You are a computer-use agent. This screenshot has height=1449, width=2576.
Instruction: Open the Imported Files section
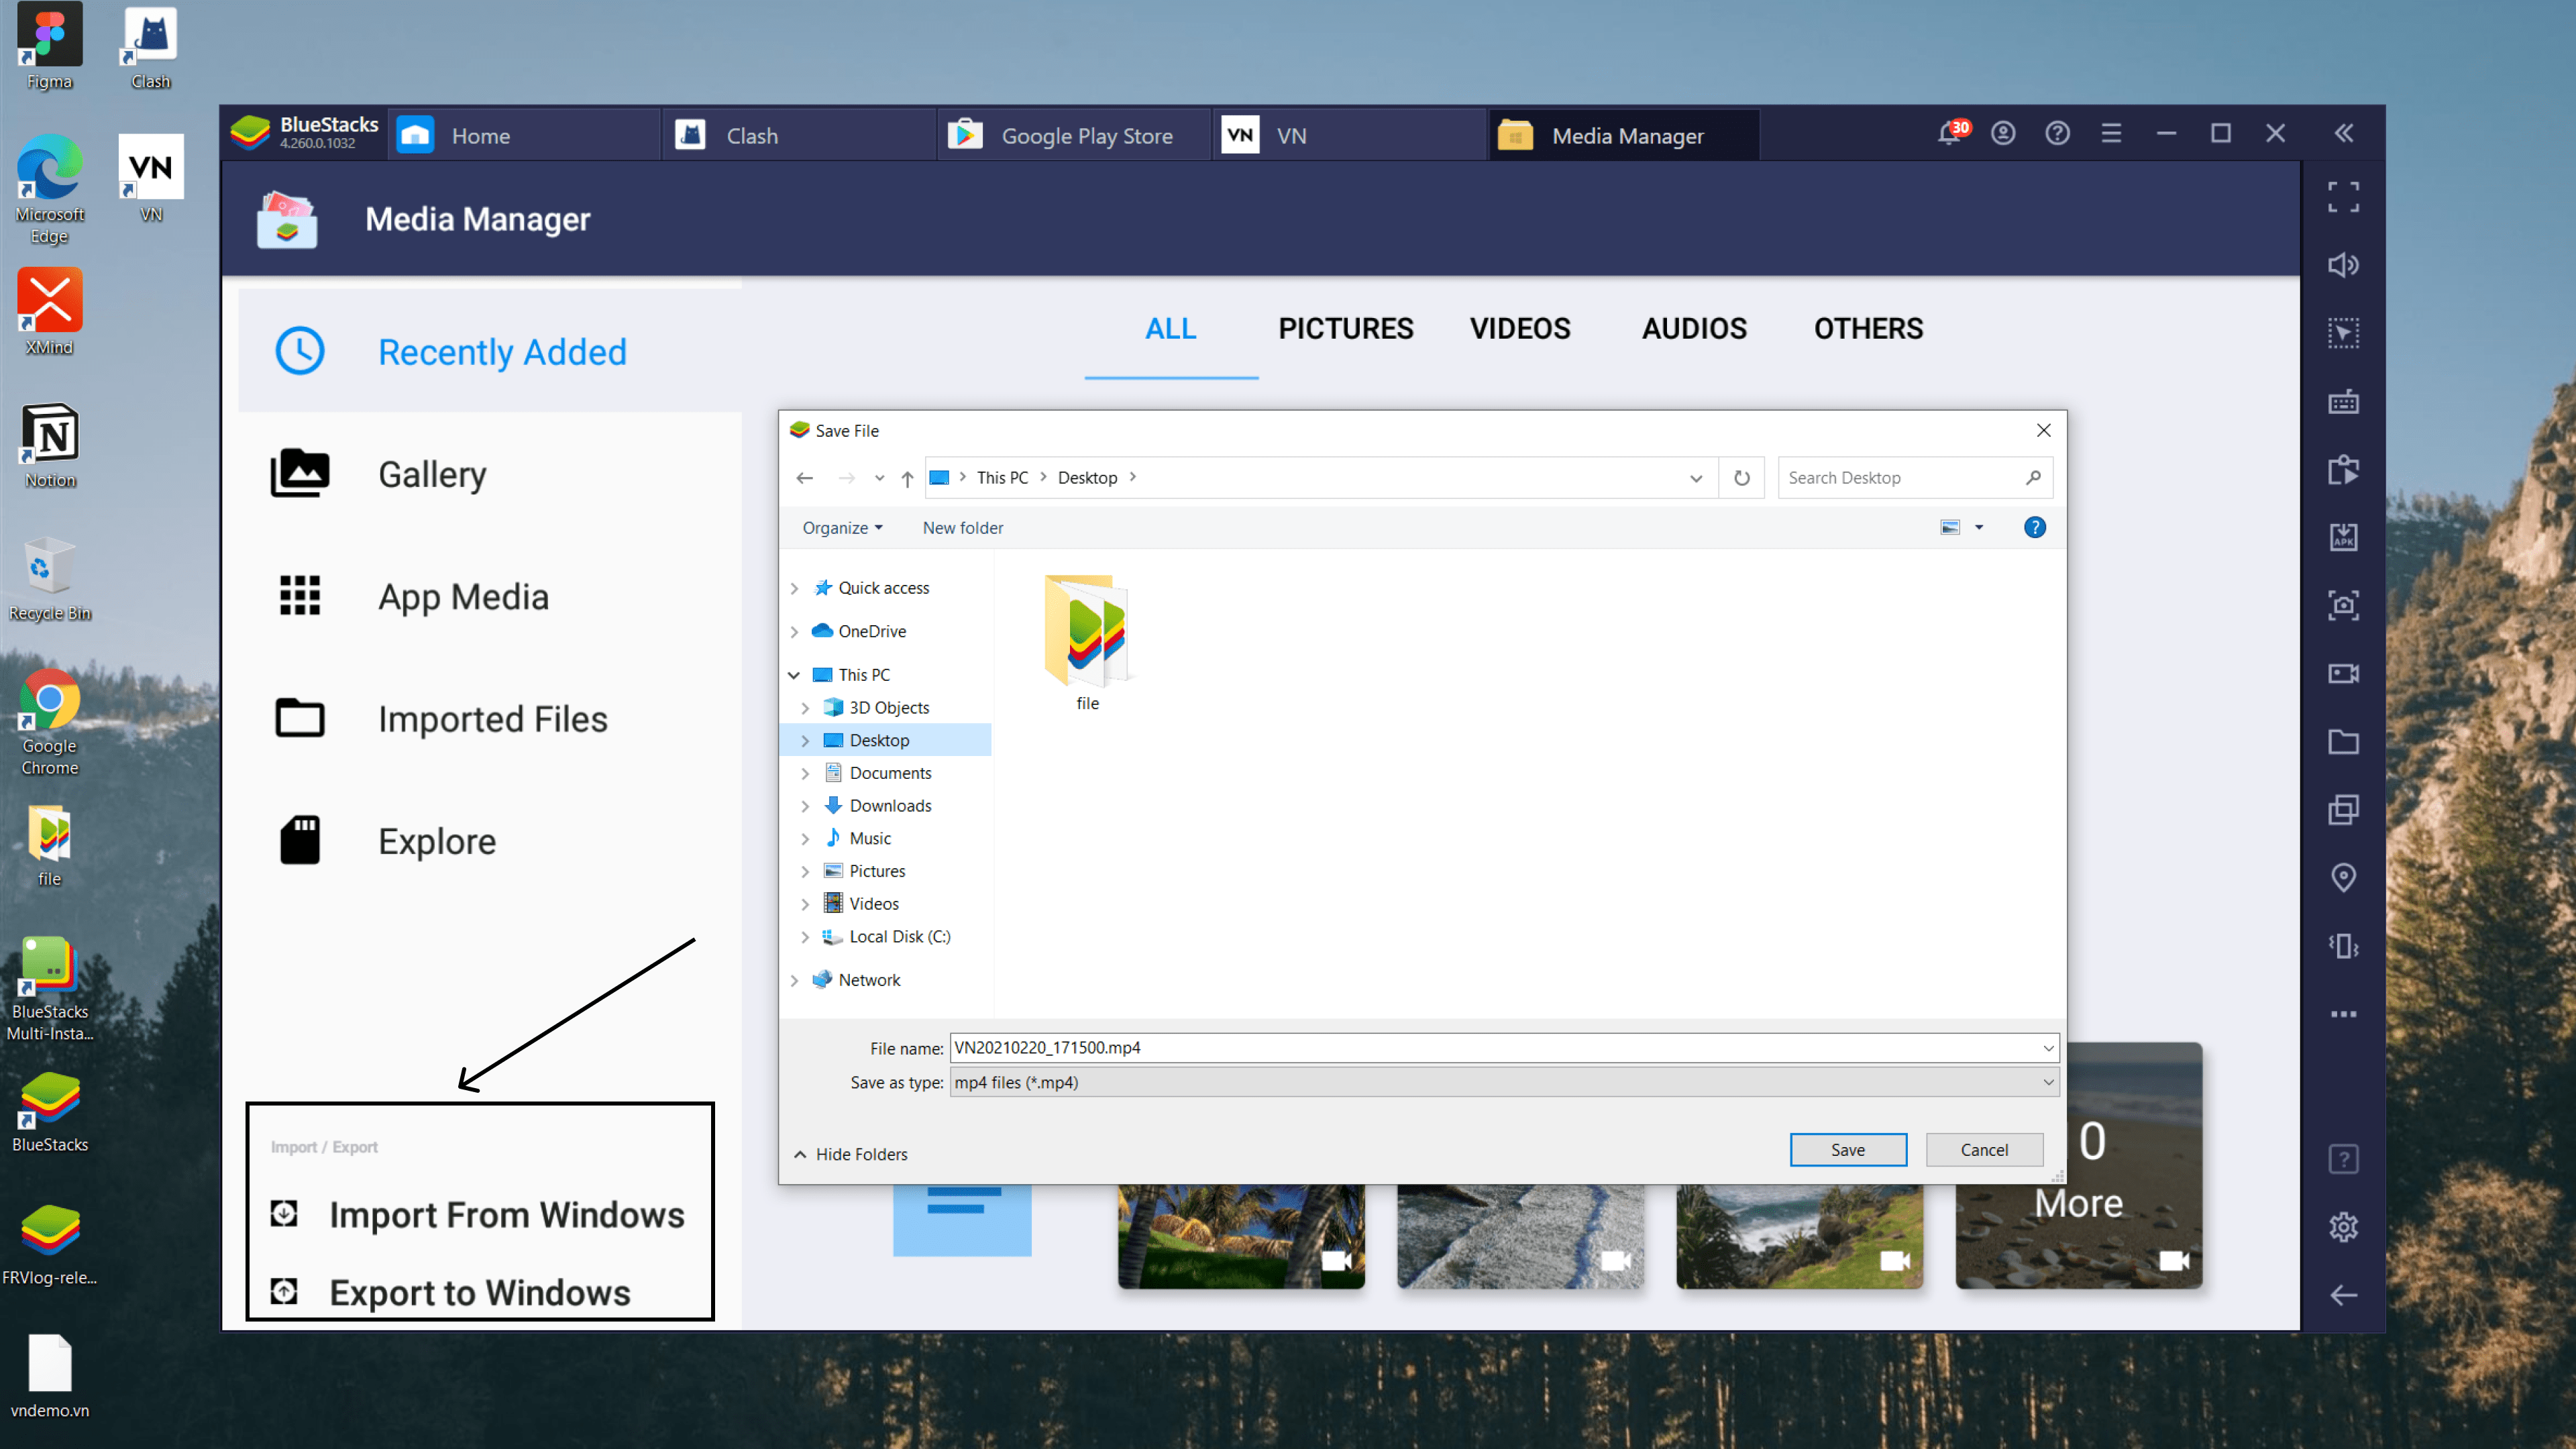tap(492, 718)
